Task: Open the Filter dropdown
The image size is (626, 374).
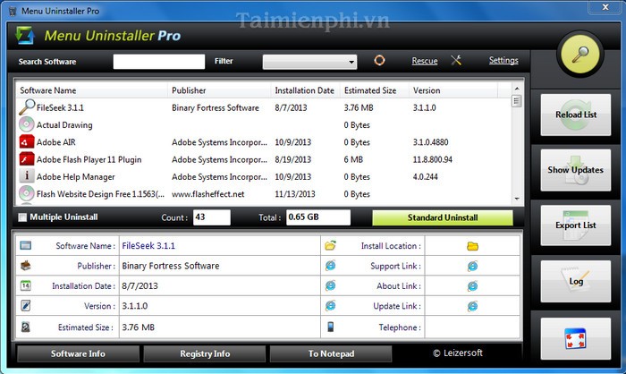Action: pyautogui.click(x=309, y=62)
